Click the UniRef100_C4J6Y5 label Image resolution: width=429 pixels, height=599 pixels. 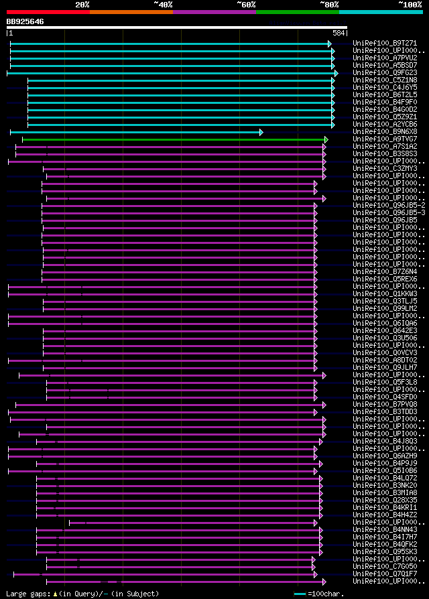tap(385, 88)
